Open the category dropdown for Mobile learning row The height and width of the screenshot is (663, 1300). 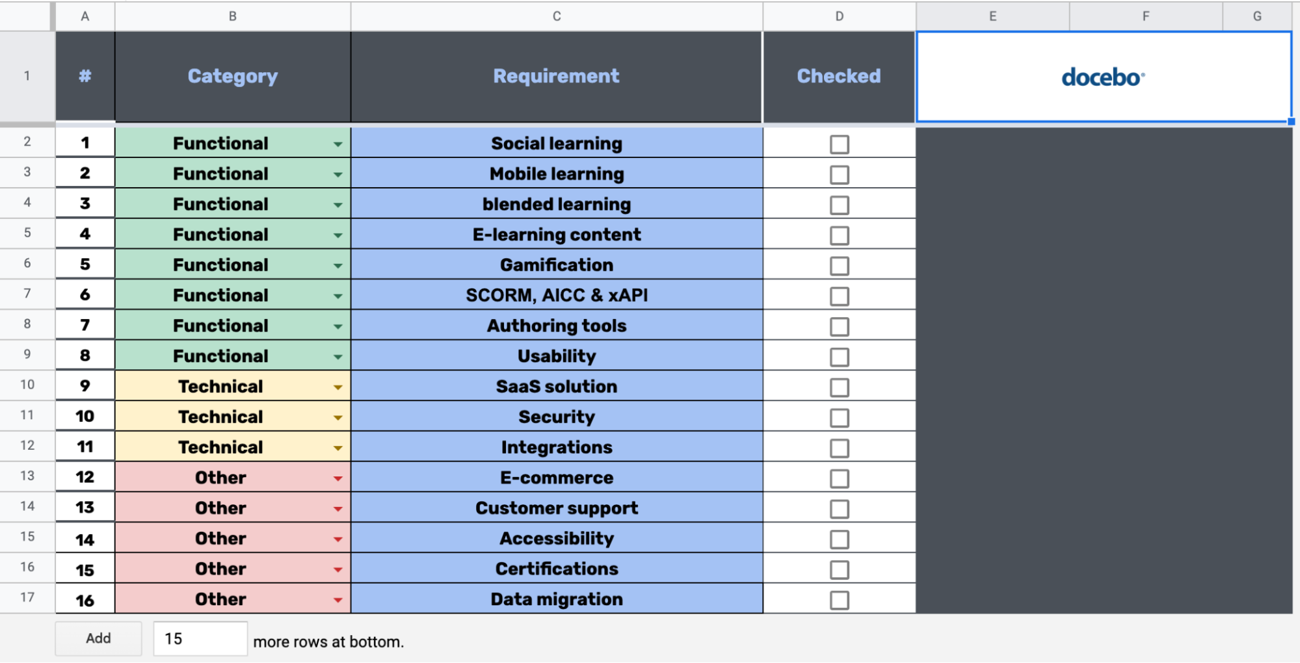[x=338, y=174]
